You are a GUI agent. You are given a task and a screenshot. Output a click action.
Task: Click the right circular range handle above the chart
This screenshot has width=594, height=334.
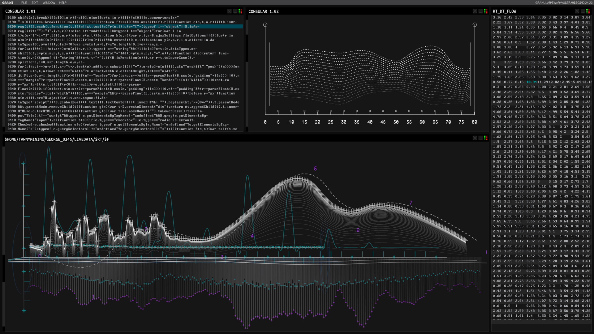tap(475, 25)
